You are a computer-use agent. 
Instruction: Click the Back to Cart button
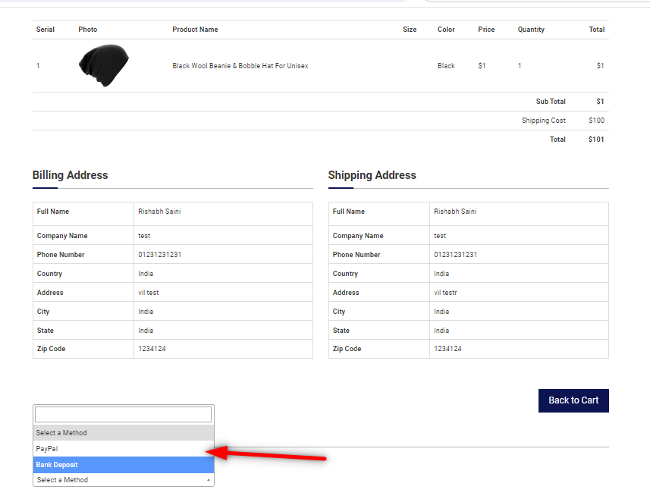click(573, 400)
